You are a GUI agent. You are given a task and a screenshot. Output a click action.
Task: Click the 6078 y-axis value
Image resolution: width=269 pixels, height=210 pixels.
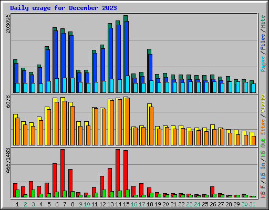pos(8,101)
